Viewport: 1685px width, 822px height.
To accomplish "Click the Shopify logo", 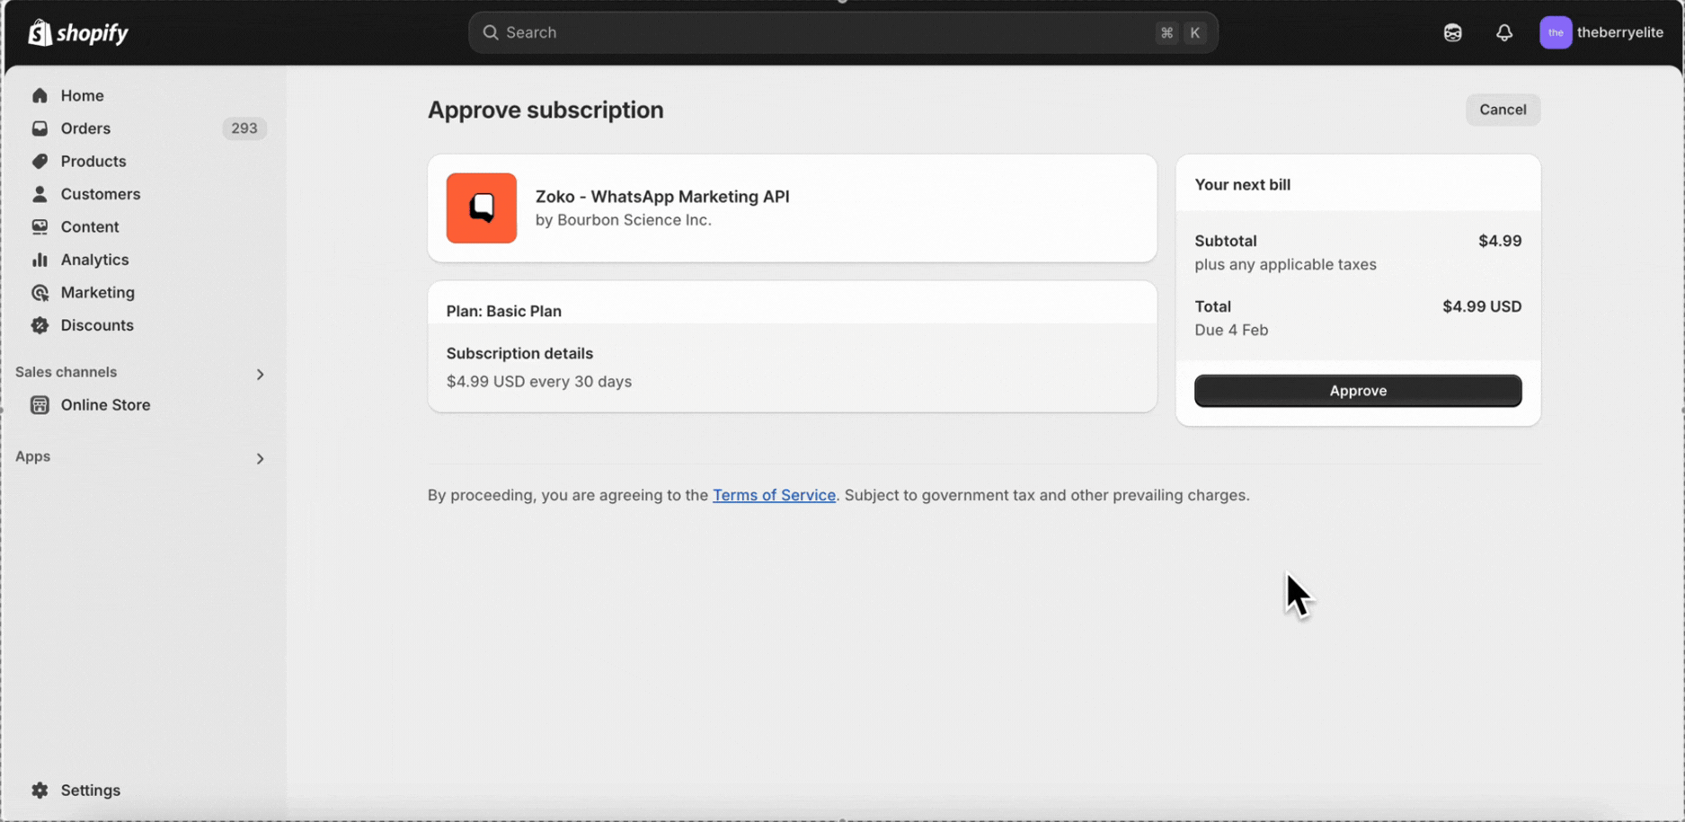I will [x=78, y=32].
